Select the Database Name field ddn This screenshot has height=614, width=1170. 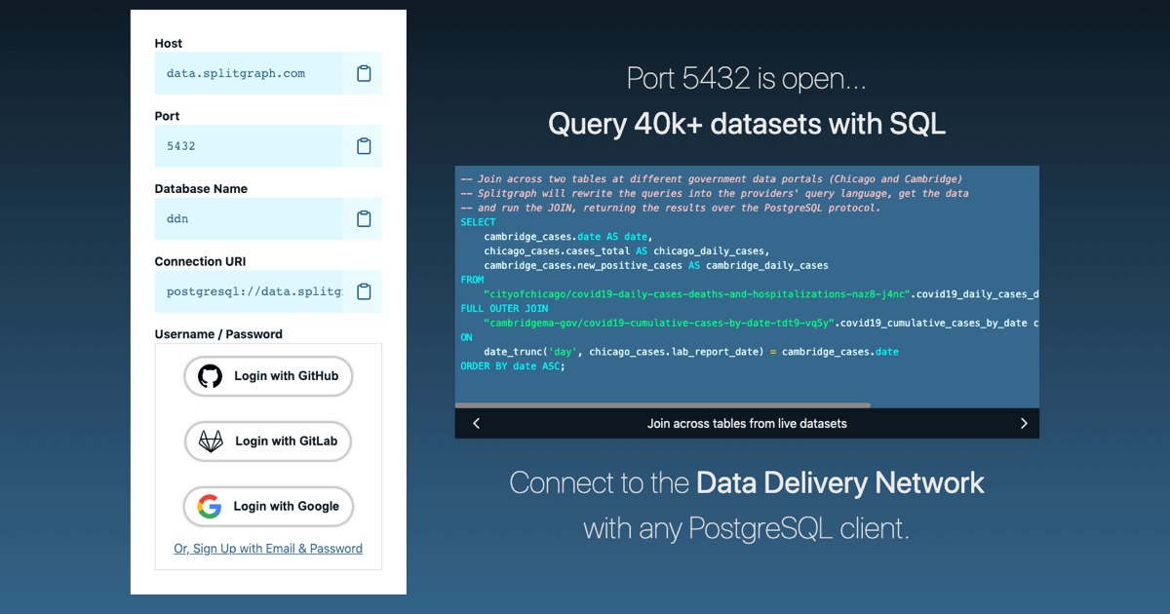point(249,219)
